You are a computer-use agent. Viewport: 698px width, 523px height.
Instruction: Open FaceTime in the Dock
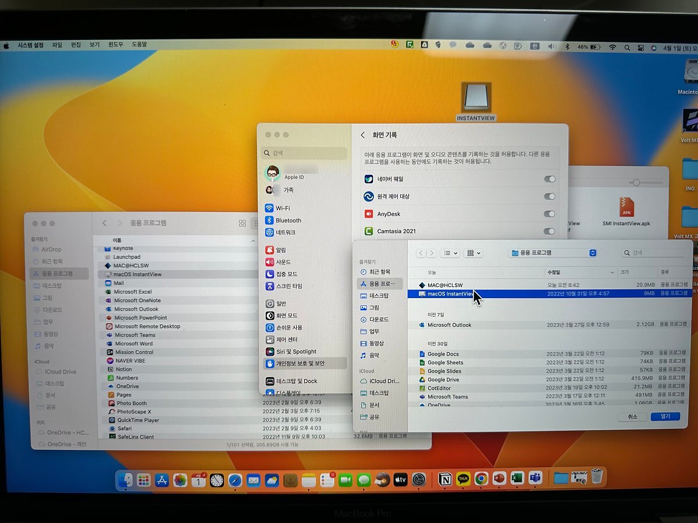point(346,480)
